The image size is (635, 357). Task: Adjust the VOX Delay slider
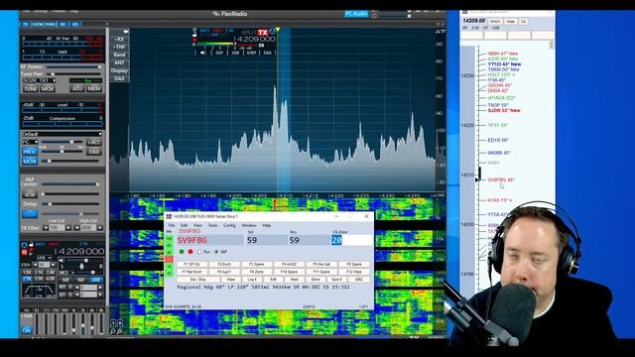pyautogui.click(x=70, y=204)
